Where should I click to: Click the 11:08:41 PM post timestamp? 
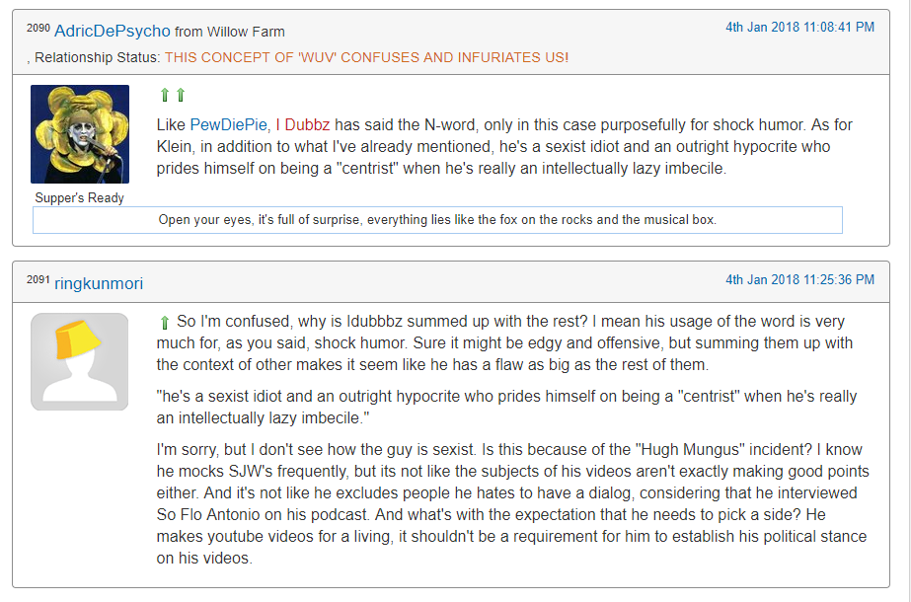800,28
